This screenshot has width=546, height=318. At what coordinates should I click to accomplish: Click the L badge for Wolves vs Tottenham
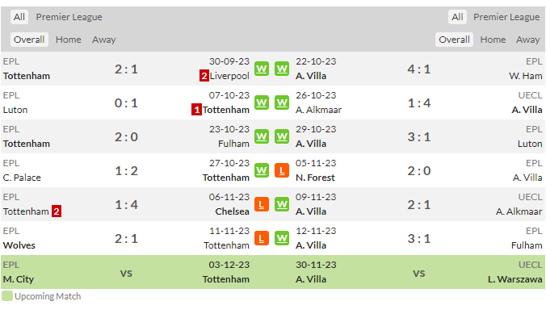click(x=262, y=238)
